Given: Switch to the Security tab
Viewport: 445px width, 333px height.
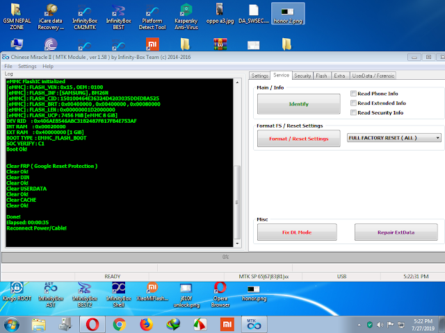Looking at the screenshot, I should (302, 76).
